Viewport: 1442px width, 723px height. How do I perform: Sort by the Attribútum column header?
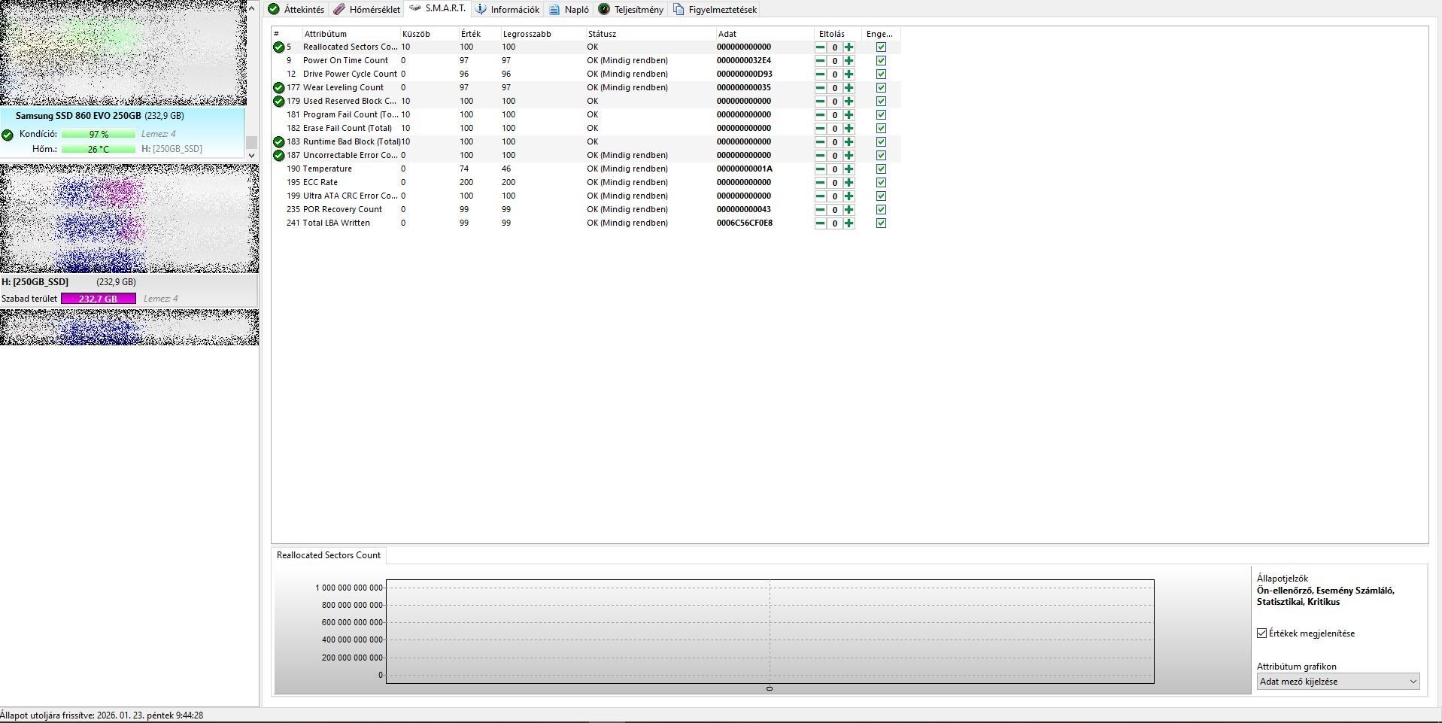[x=351, y=34]
